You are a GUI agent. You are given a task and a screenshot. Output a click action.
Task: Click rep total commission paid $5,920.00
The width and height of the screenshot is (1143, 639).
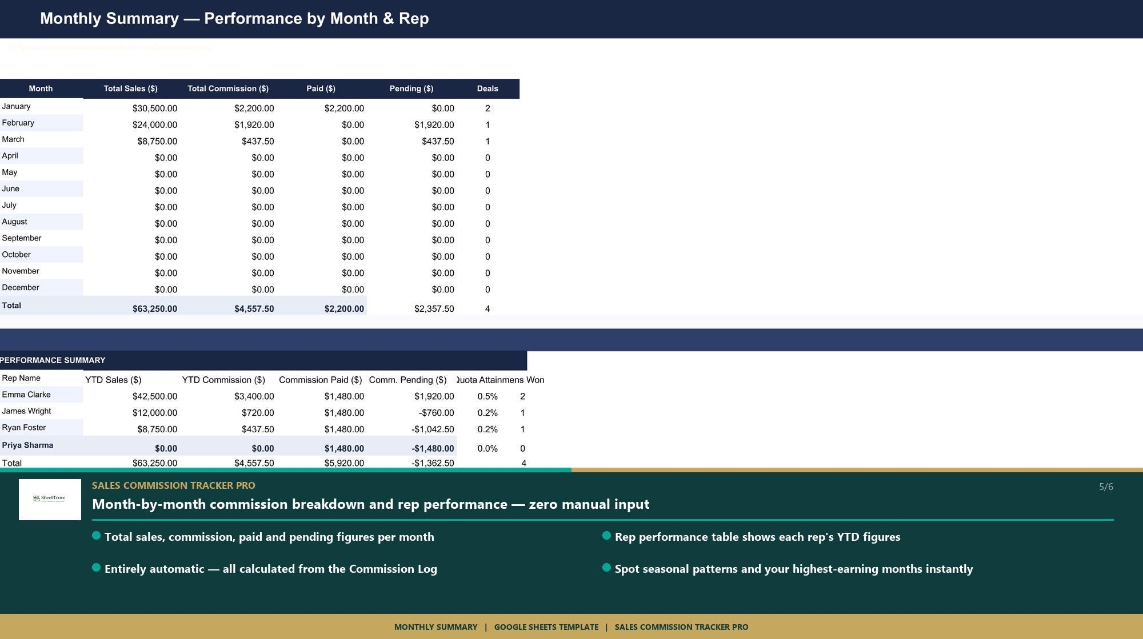344,463
